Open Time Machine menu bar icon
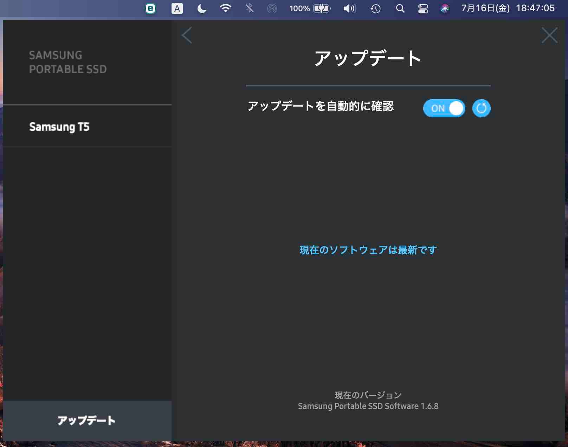Image resolution: width=568 pixels, height=447 pixels. click(375, 8)
